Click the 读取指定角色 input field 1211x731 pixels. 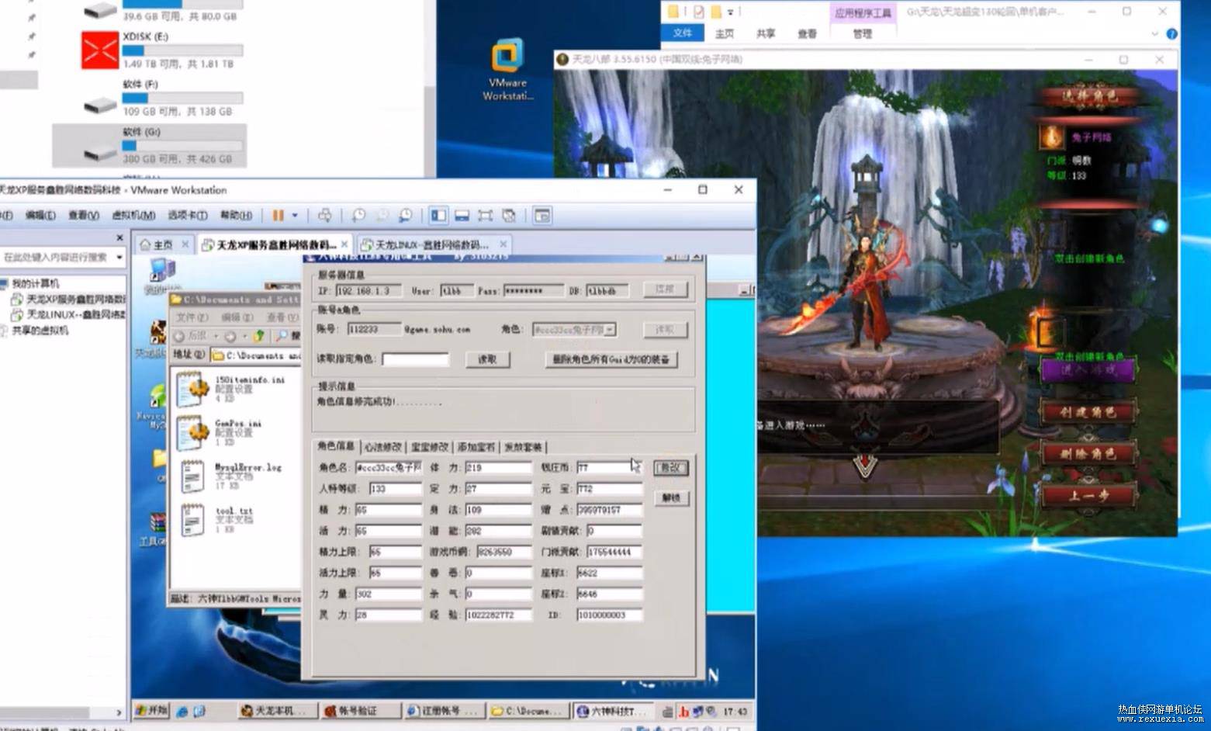(x=415, y=359)
